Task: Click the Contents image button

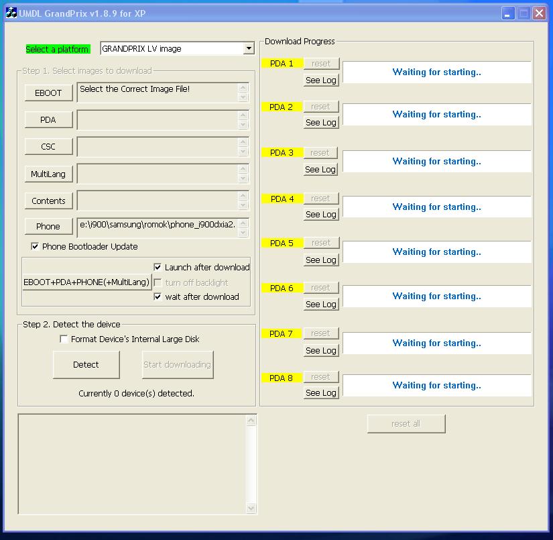Action: pyautogui.click(x=48, y=201)
